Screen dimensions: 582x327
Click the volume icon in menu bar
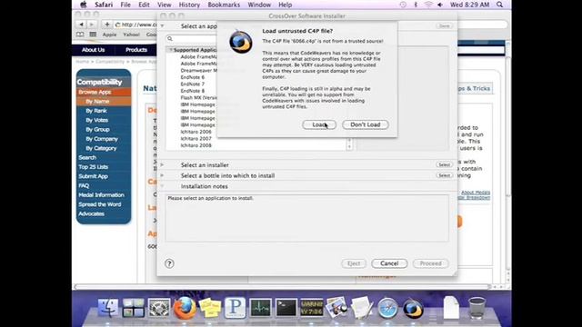[x=440, y=5]
